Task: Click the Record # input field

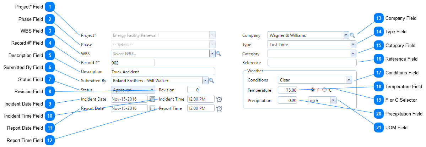Action: coord(133,63)
